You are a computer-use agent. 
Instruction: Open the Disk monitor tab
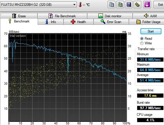[110, 16]
